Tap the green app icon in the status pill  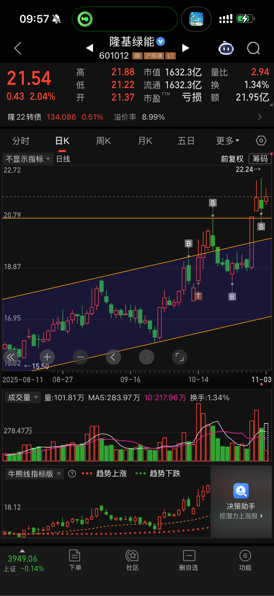pyautogui.click(x=85, y=19)
